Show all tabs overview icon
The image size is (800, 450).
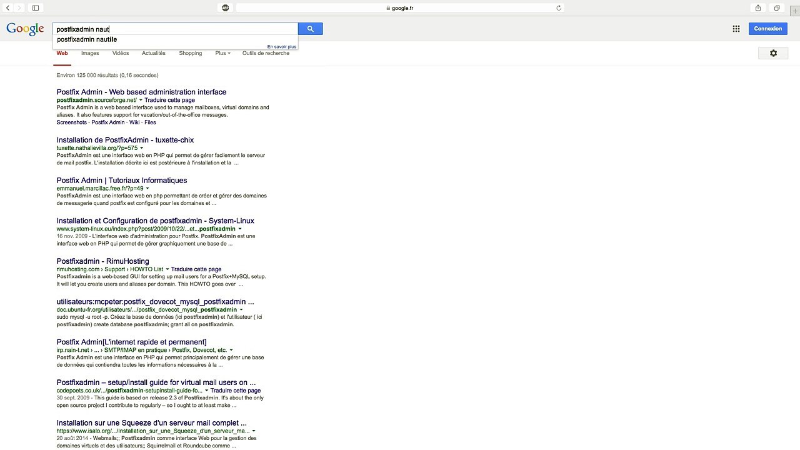(x=777, y=8)
